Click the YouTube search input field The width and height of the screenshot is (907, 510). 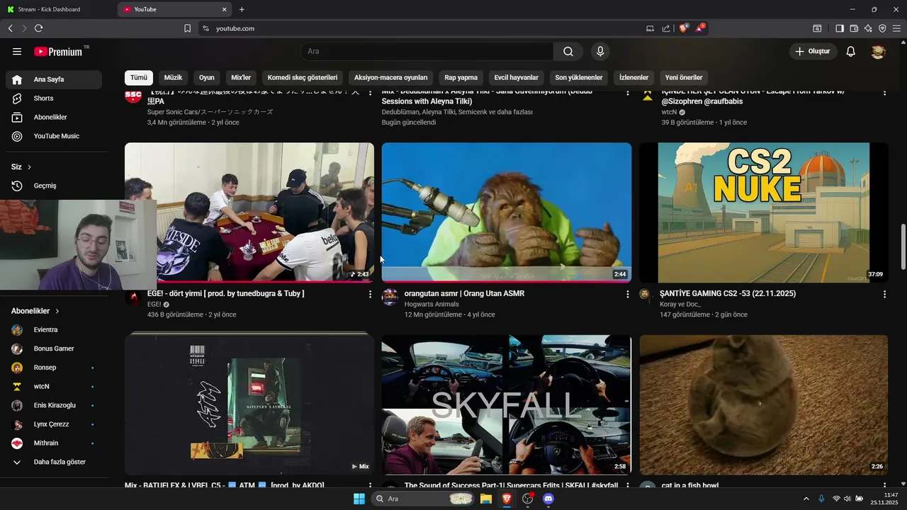point(427,51)
